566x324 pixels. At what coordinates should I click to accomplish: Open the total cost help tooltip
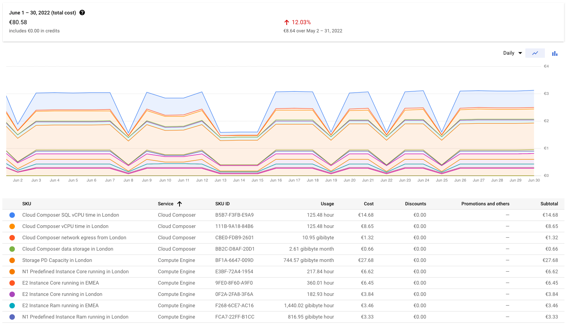tap(82, 12)
